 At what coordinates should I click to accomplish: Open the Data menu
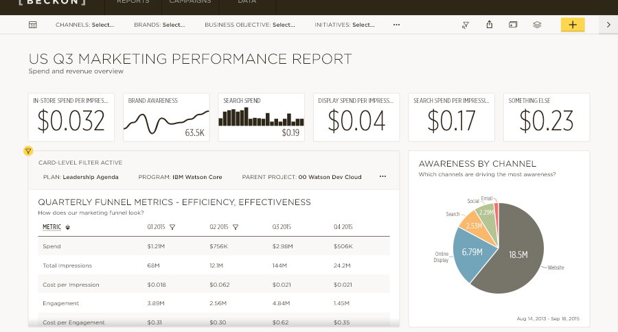[247, 2]
